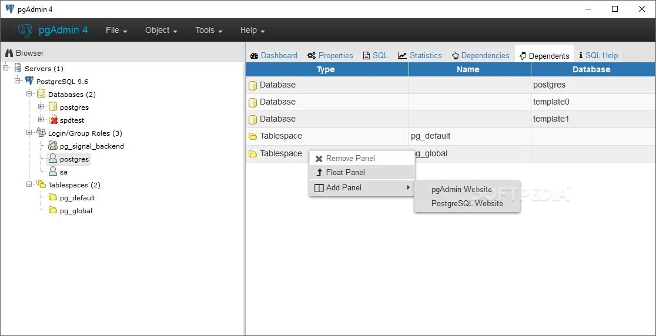Image resolution: width=656 pixels, height=336 pixels.
Task: Click the spdtest disconnected database icon
Action: [x=53, y=120]
